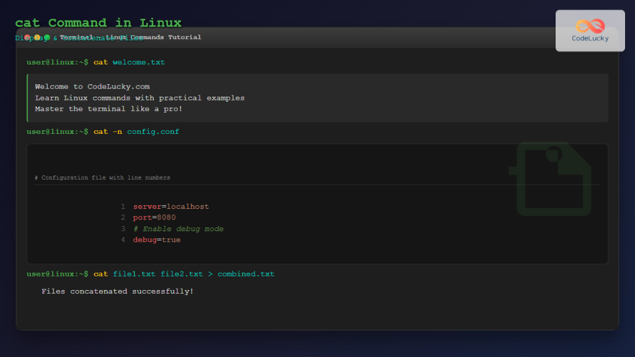Image resolution: width=635 pixels, height=357 pixels.
Task: Click the Files concatenated successfully message
Action: pos(117,291)
